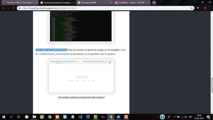Open blue infinity-loop app on taskbar

click(103, 117)
